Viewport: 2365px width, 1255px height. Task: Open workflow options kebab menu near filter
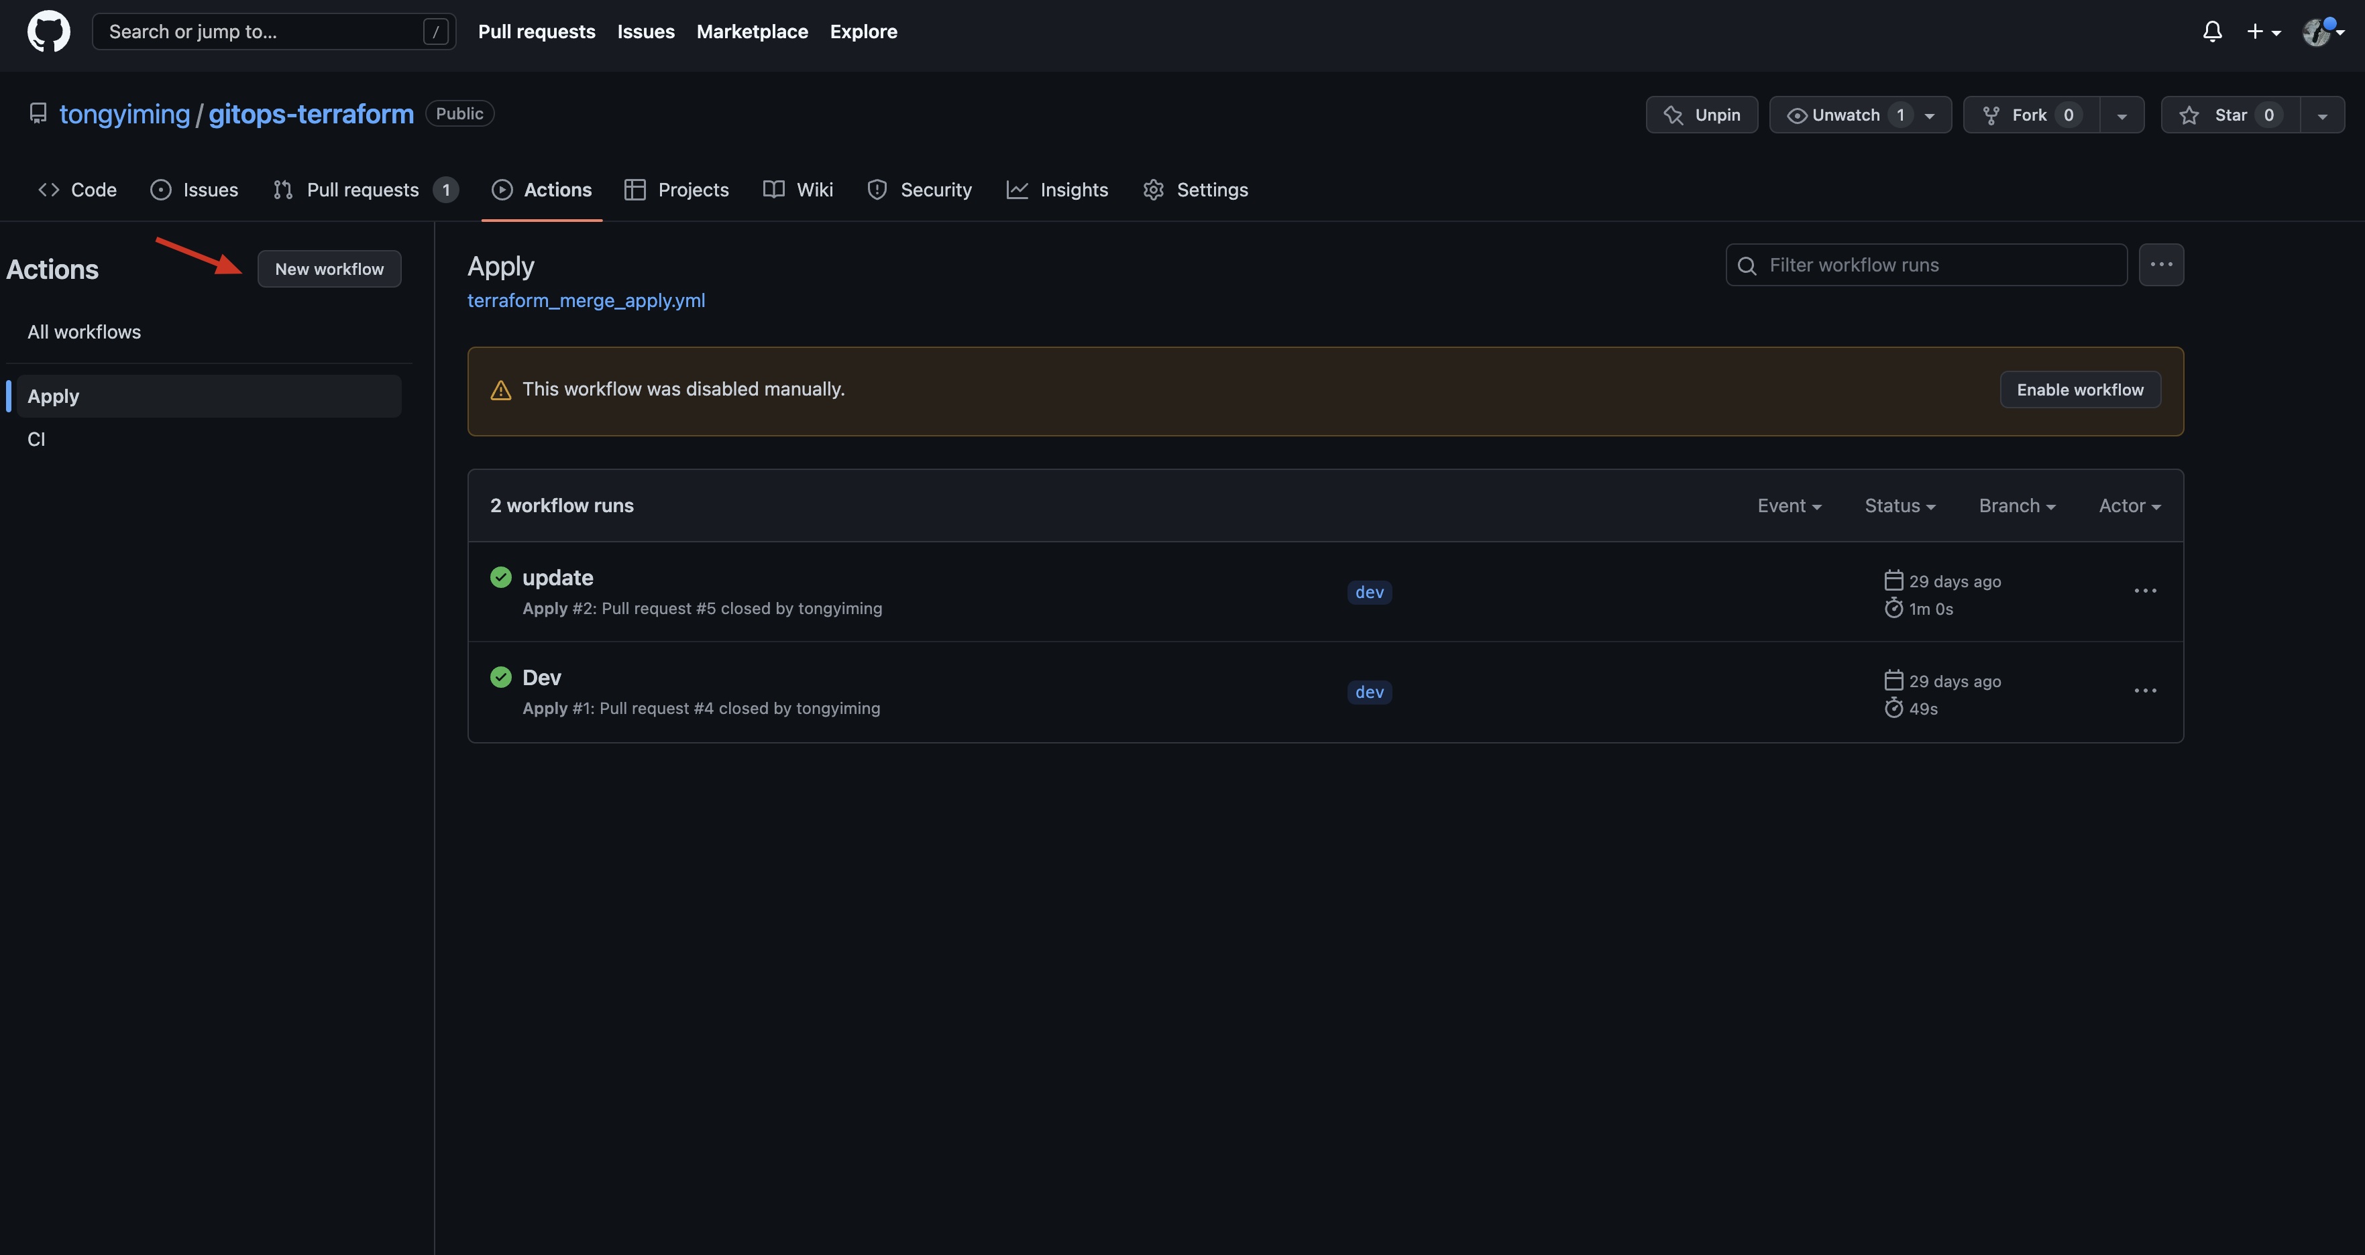[2160, 264]
